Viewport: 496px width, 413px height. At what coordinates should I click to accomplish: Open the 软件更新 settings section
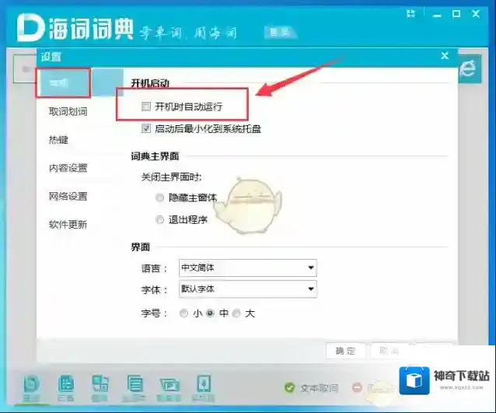pyautogui.click(x=68, y=225)
